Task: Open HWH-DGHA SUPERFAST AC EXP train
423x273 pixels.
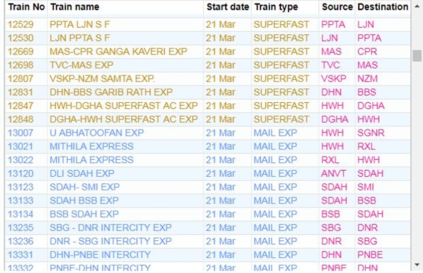Action: [x=123, y=106]
